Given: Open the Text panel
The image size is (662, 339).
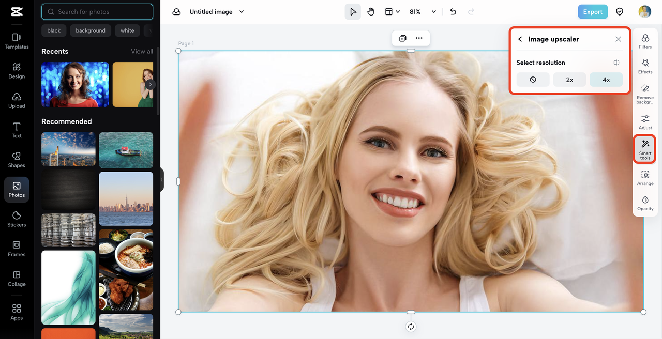Looking at the screenshot, I should pyautogui.click(x=17, y=130).
